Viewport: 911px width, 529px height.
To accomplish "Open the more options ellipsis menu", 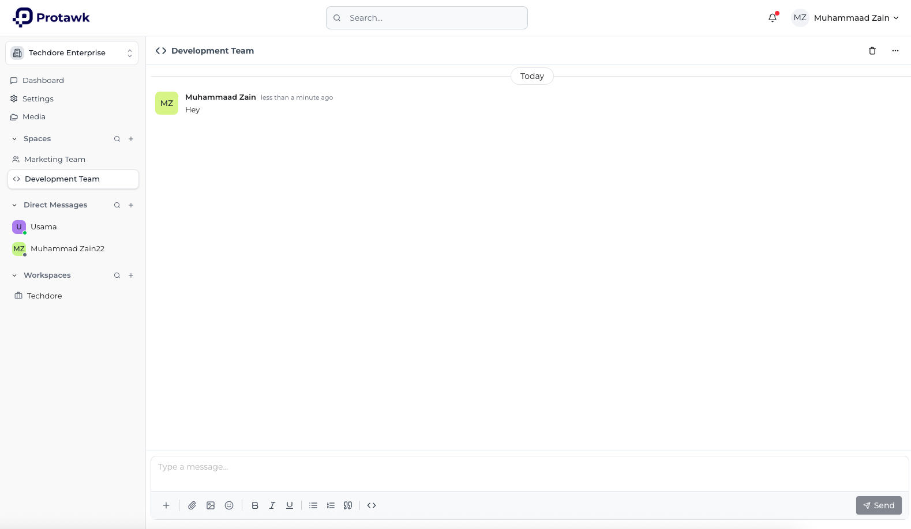I will click(x=895, y=51).
